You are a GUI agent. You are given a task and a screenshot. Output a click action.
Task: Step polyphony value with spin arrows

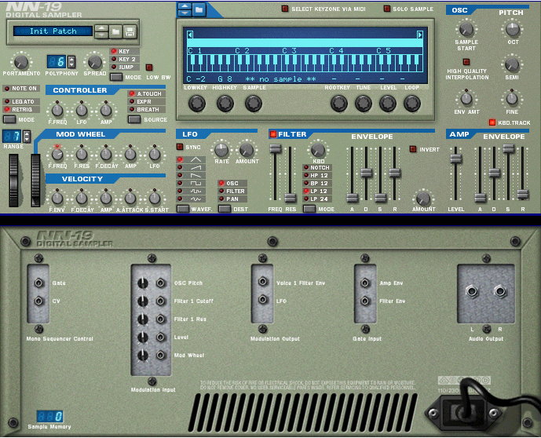[71, 62]
